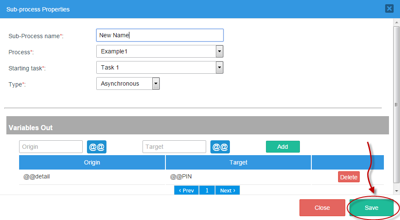Screen dimensions: 400x220
Task: Click the scrollbar up arrow
Action: coord(397,22)
